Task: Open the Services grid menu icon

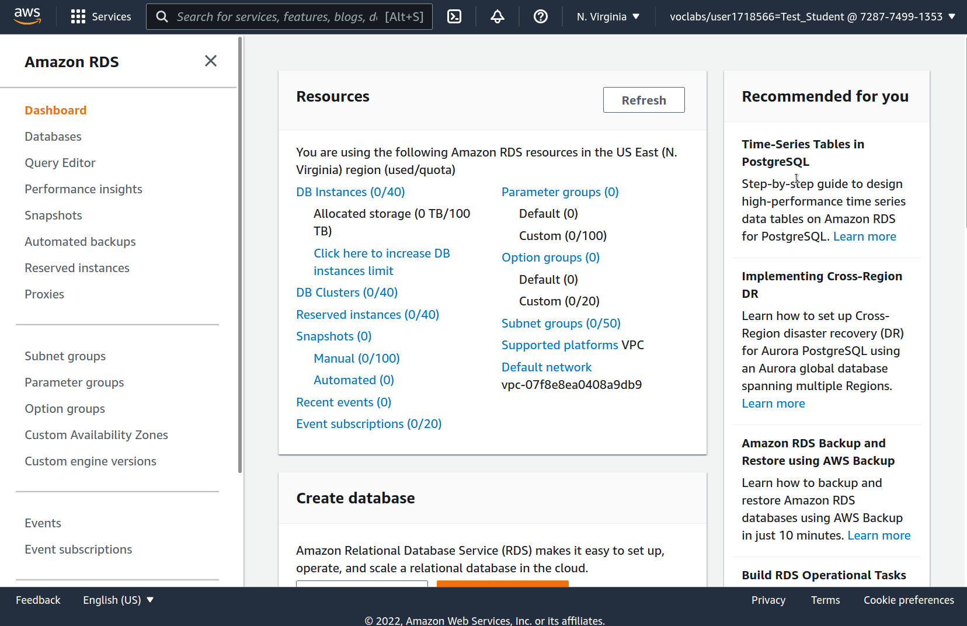Action: point(78,17)
